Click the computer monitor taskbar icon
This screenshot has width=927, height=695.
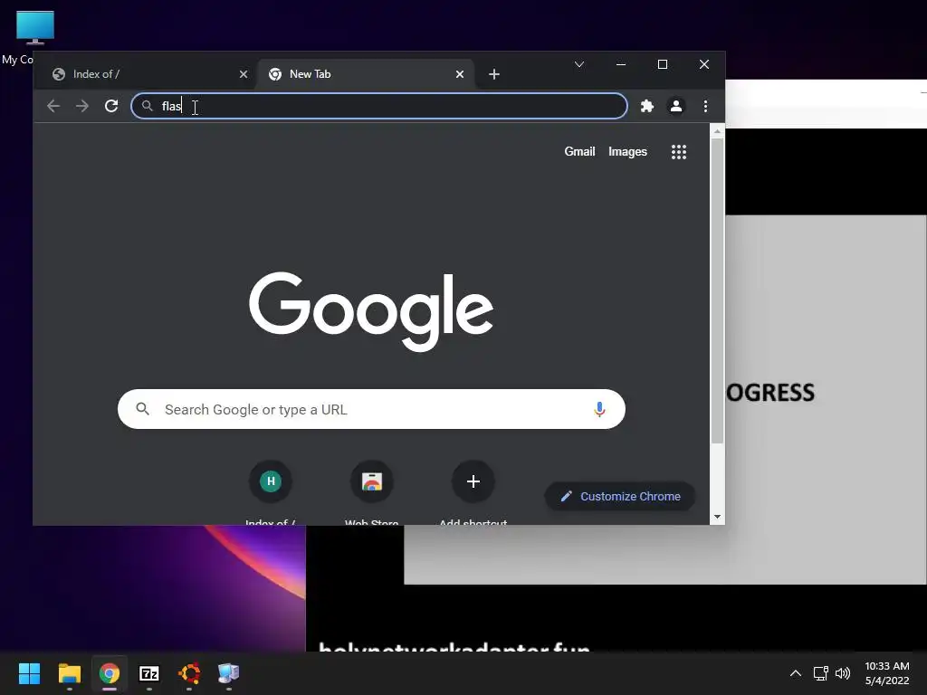(x=229, y=673)
